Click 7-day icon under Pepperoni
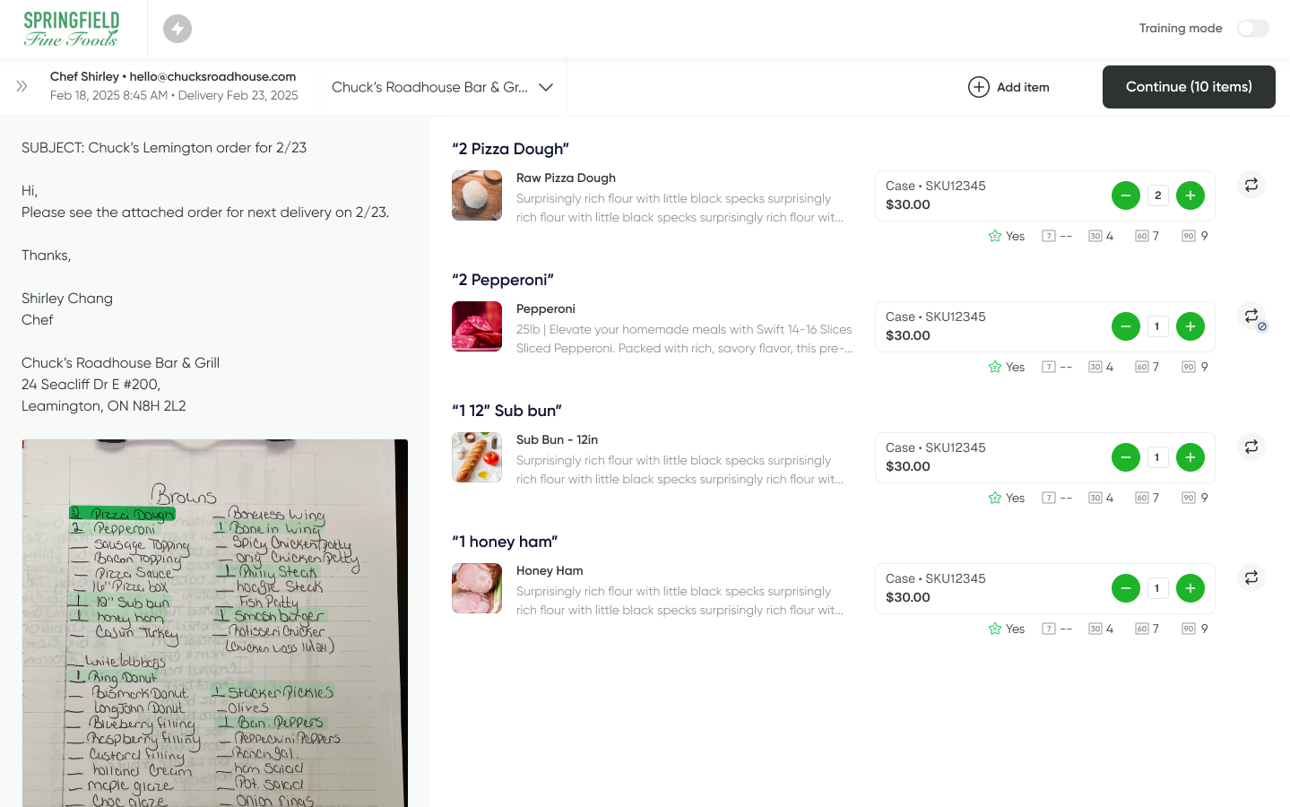This screenshot has width=1290, height=807. [1048, 367]
